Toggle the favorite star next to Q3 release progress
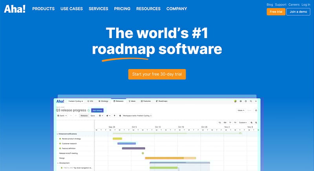Viewport: 314px width, 171px height. [89, 110]
